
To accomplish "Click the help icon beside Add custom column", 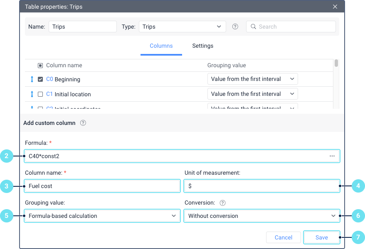I will point(83,123).
